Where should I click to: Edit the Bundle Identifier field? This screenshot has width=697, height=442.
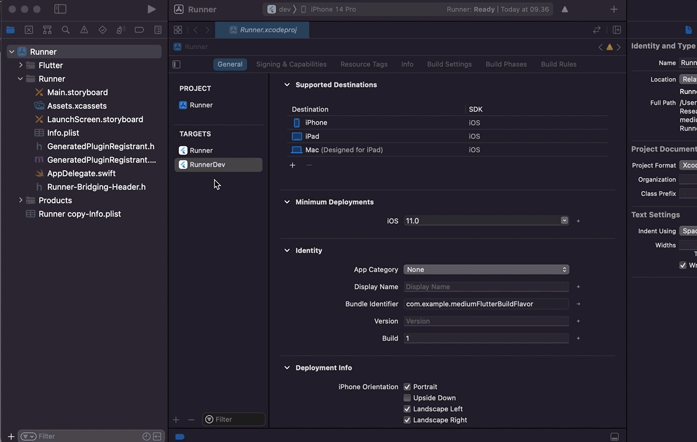tap(486, 304)
